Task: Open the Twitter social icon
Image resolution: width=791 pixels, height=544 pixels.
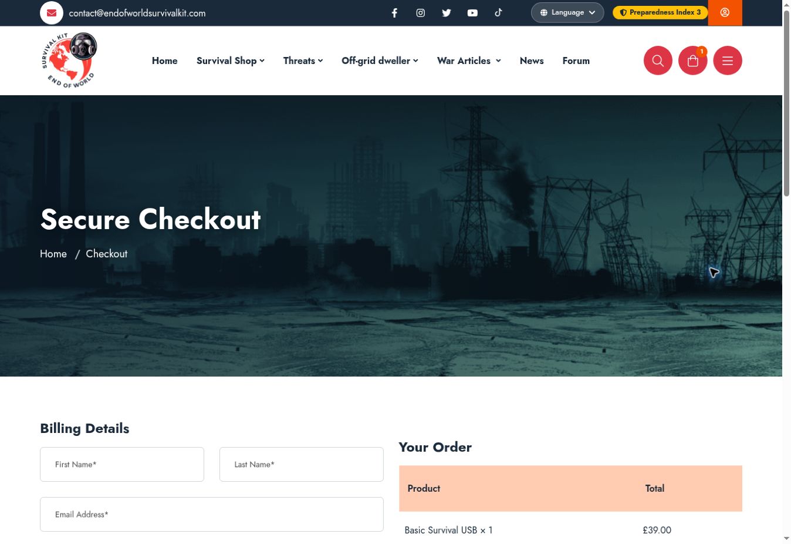Action: [x=447, y=13]
